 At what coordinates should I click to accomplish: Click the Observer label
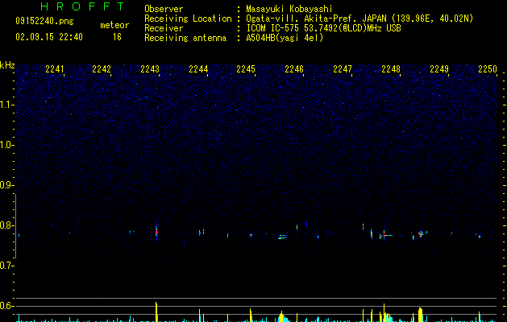(x=164, y=9)
